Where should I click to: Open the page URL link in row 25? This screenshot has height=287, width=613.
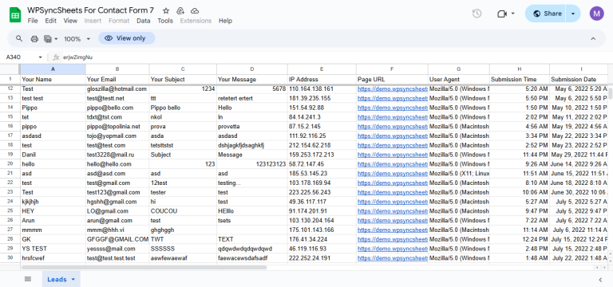click(392, 210)
